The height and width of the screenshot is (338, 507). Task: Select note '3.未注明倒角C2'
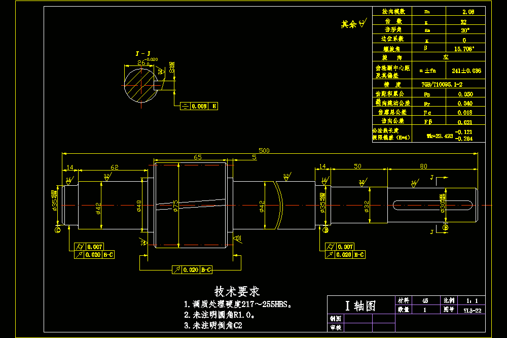coord(213,325)
